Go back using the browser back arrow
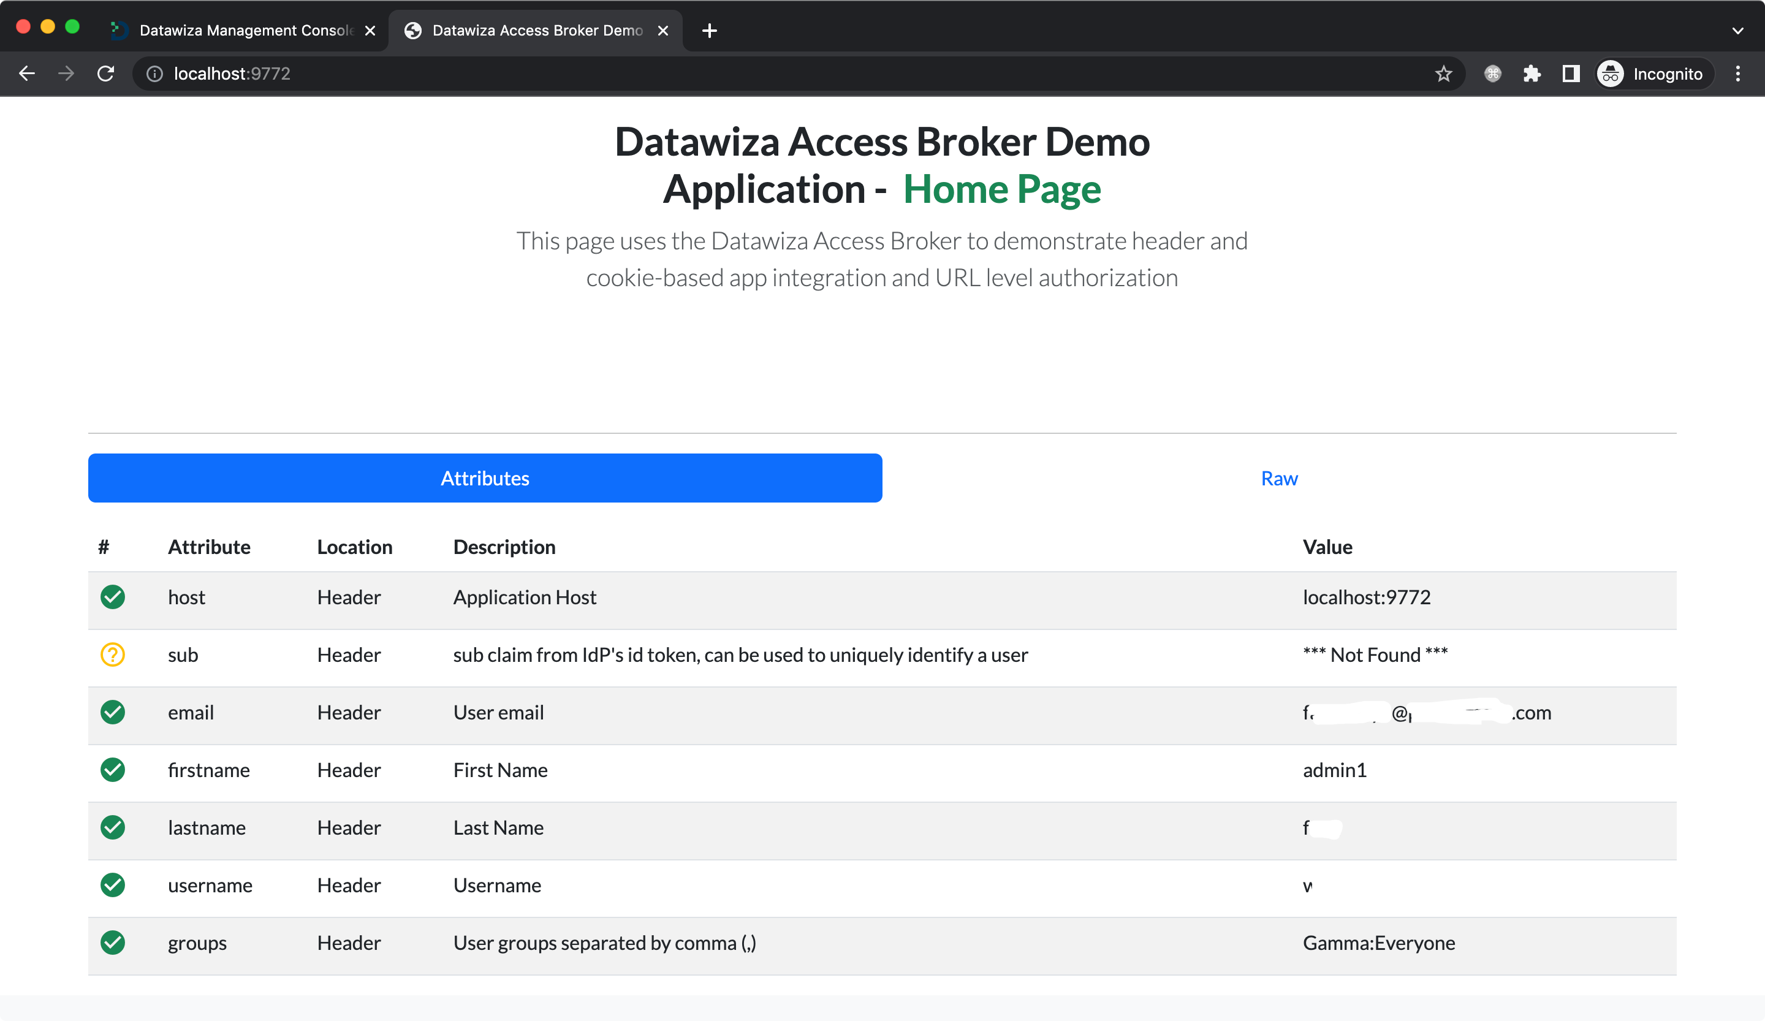The width and height of the screenshot is (1765, 1021). 26,74
